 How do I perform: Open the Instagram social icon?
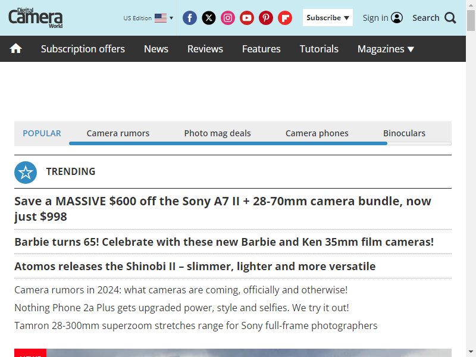pyautogui.click(x=228, y=18)
